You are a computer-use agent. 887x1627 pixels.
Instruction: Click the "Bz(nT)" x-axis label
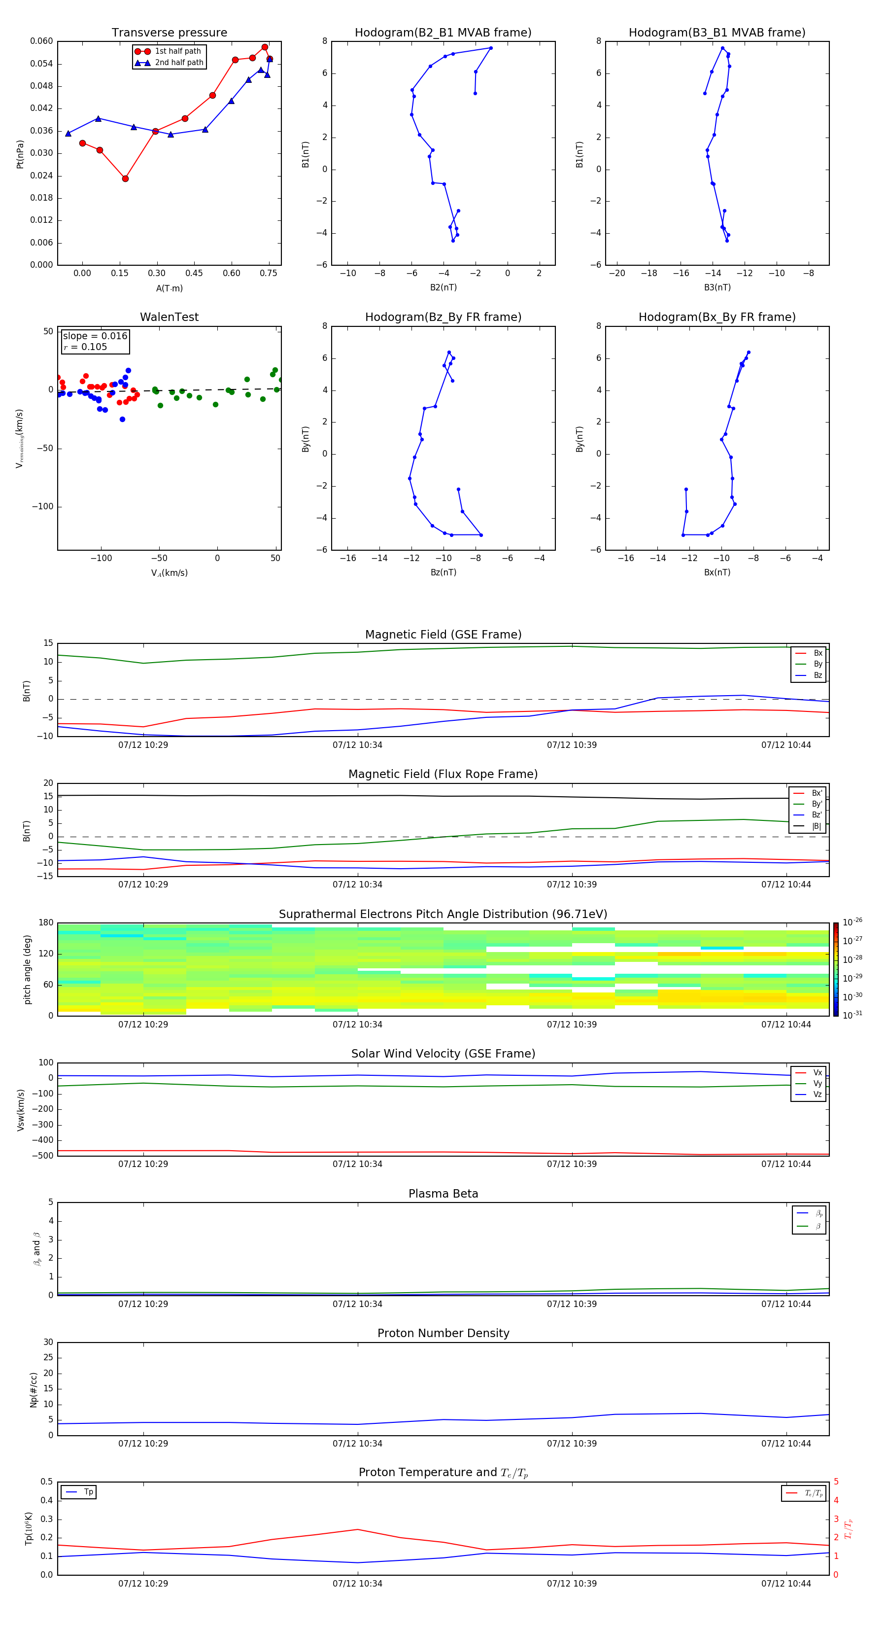click(443, 572)
